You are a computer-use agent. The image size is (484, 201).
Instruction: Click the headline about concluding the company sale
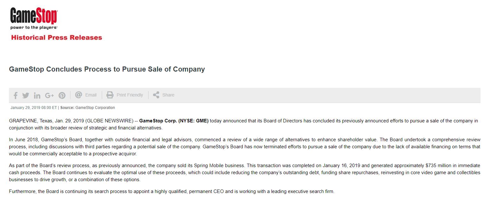click(x=107, y=69)
